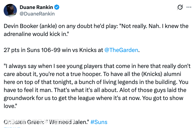Open the Grok explain-post icon
Screen dimensions: 195x128
click(x=180, y=7)
